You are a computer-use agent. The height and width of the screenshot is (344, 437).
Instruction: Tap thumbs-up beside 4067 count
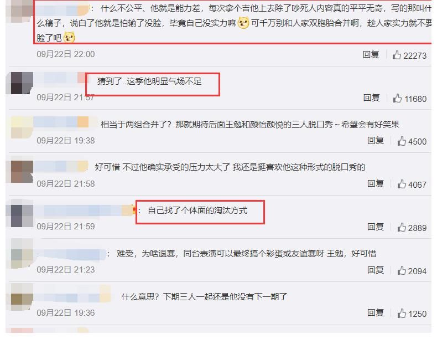pyautogui.click(x=402, y=184)
